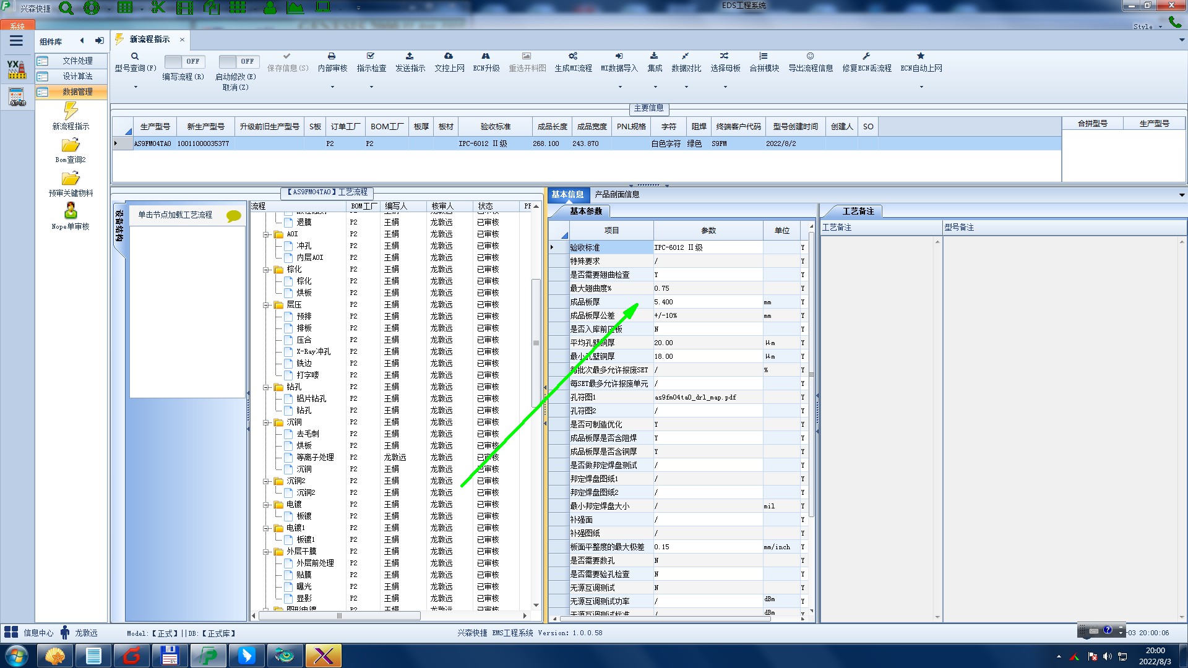This screenshot has width=1188, height=668.
Task: Click the 内部审核 printer icon
Action: pyautogui.click(x=332, y=56)
